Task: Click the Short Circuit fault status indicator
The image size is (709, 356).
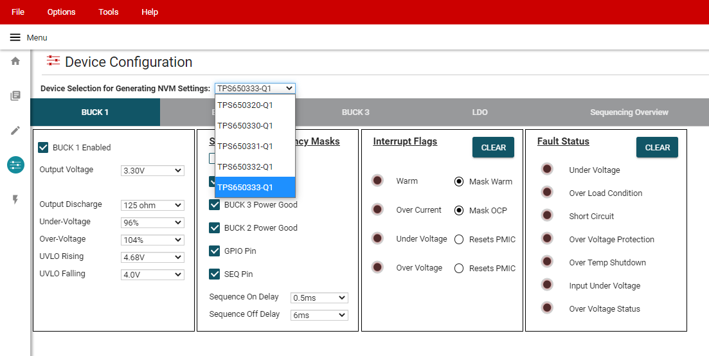Action: [x=547, y=215]
